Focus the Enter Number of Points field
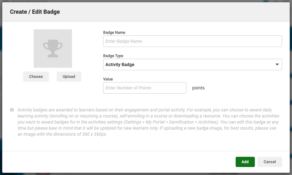Image resolution: width=292 pixels, height=175 pixels. point(144,88)
